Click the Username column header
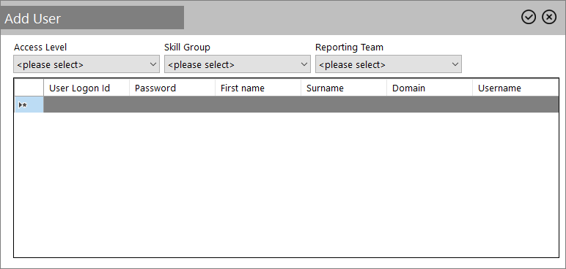Viewport: 566px width, 269px height. point(515,88)
